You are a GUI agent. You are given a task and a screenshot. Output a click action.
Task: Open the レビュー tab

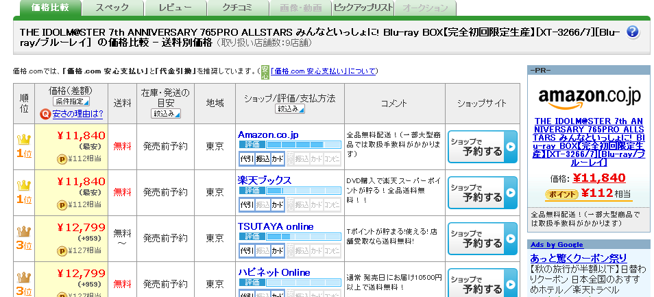tap(175, 8)
